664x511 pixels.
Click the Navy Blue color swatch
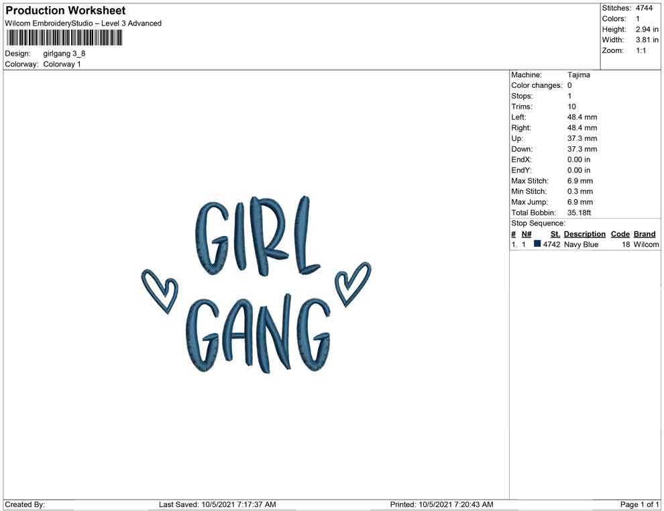coord(537,245)
